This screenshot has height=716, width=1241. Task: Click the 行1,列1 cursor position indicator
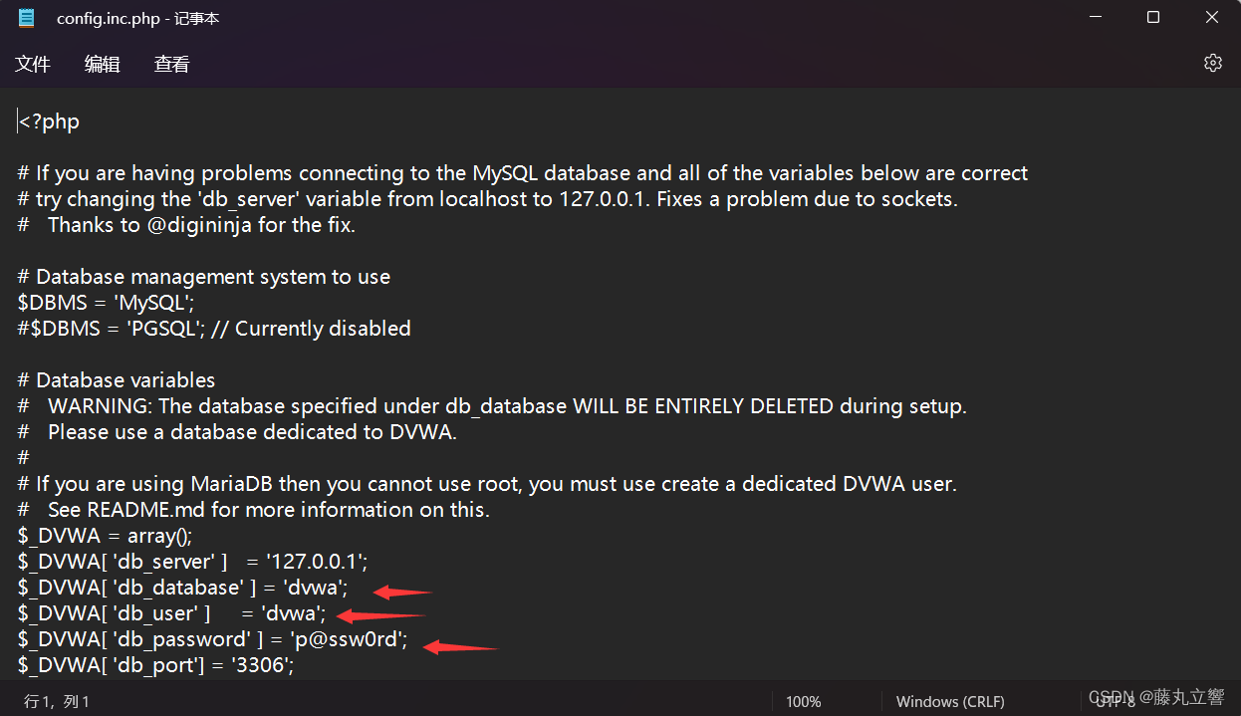pos(56,701)
